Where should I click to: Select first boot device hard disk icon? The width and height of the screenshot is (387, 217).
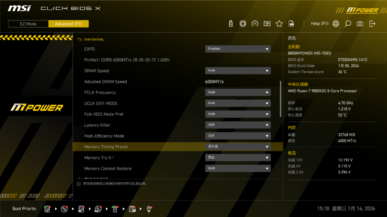point(47,209)
